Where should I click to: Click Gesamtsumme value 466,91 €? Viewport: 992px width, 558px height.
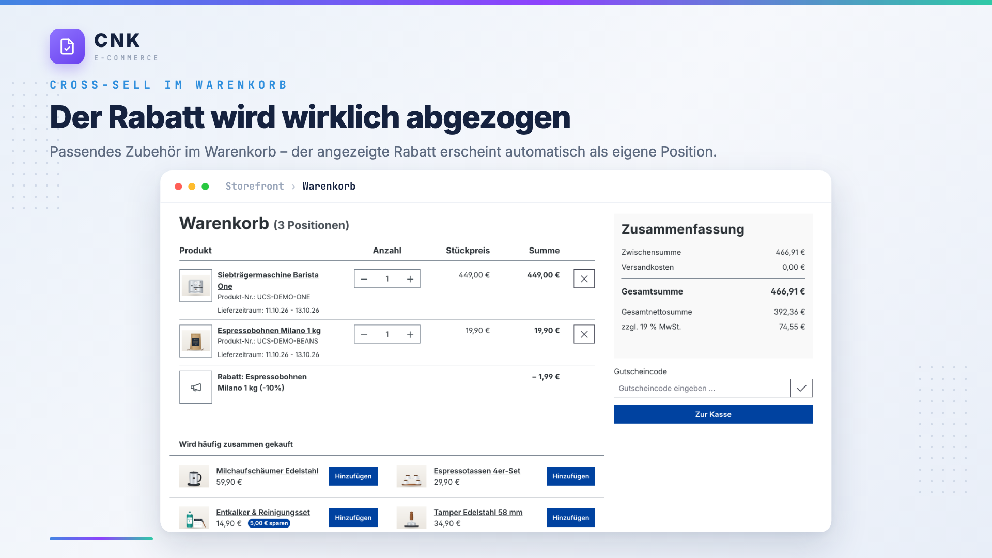point(787,291)
